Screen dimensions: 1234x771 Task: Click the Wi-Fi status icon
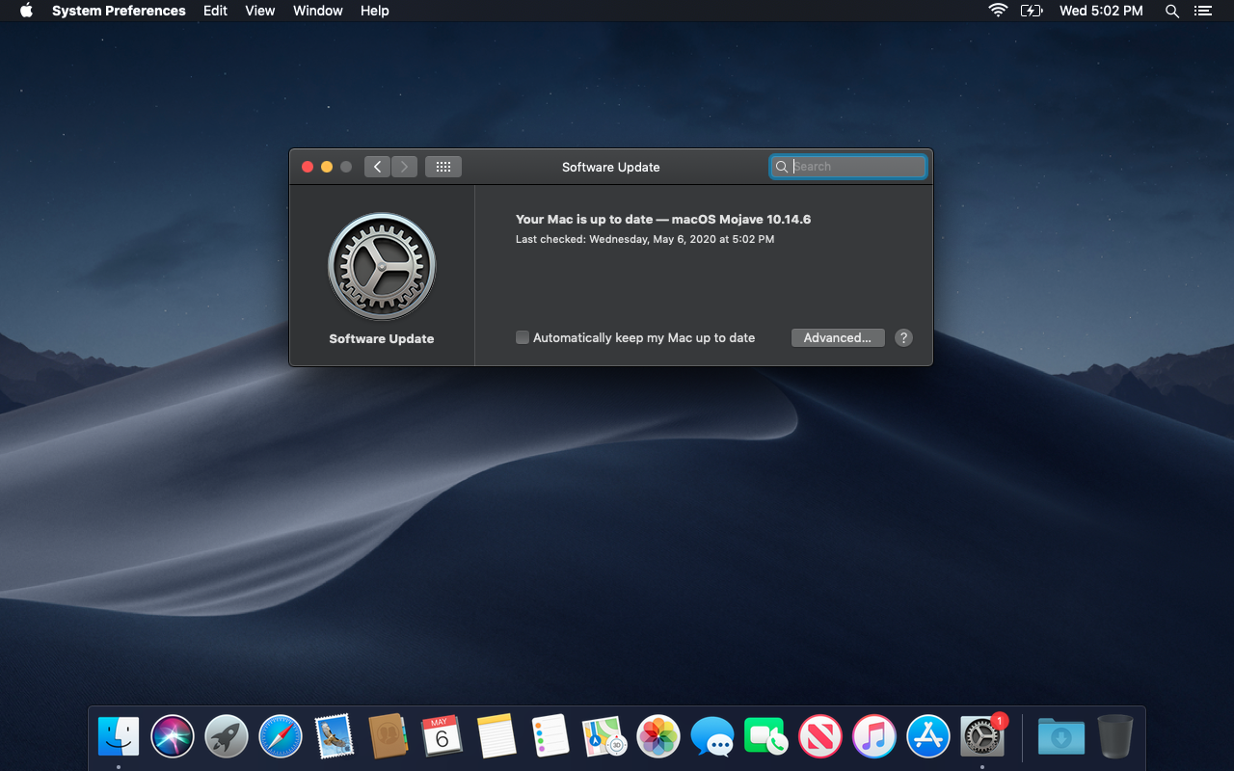point(998,11)
